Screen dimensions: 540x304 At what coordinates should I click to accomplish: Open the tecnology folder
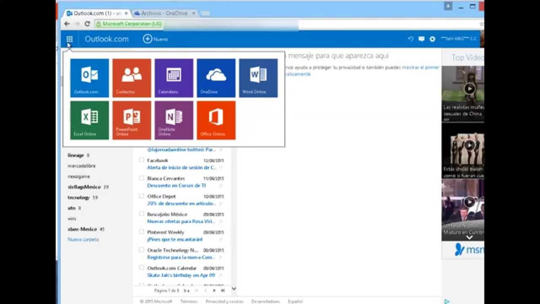(x=79, y=198)
